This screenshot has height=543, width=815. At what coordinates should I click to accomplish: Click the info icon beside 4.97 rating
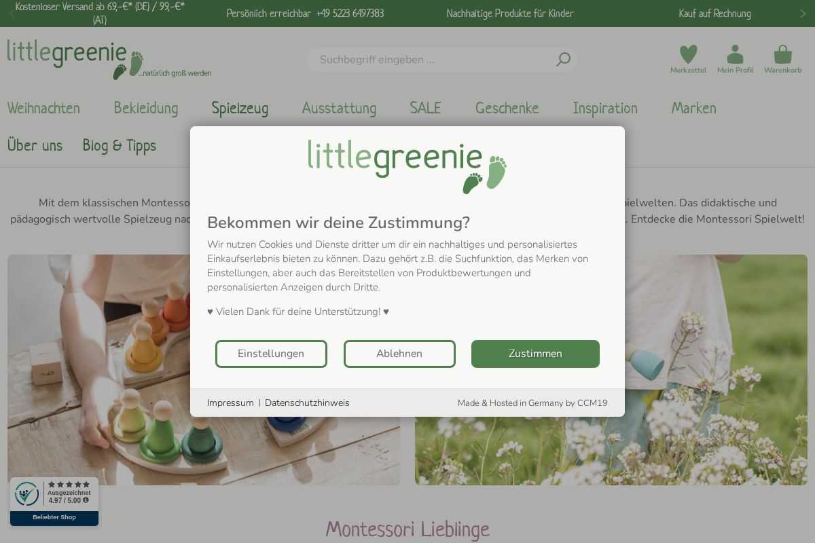tap(86, 500)
